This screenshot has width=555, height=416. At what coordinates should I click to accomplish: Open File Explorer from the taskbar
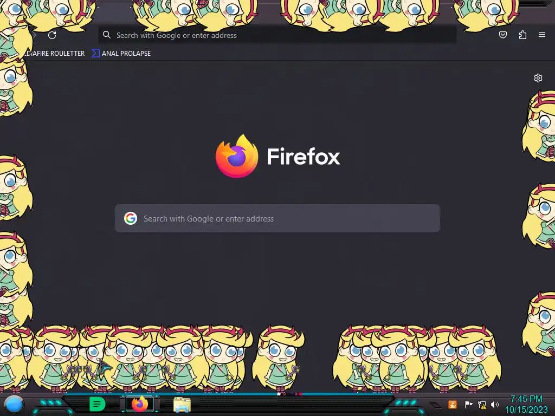[x=182, y=405]
